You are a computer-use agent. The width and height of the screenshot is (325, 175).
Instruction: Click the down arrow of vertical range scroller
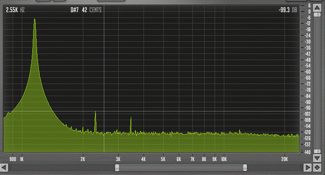[x=317, y=158]
